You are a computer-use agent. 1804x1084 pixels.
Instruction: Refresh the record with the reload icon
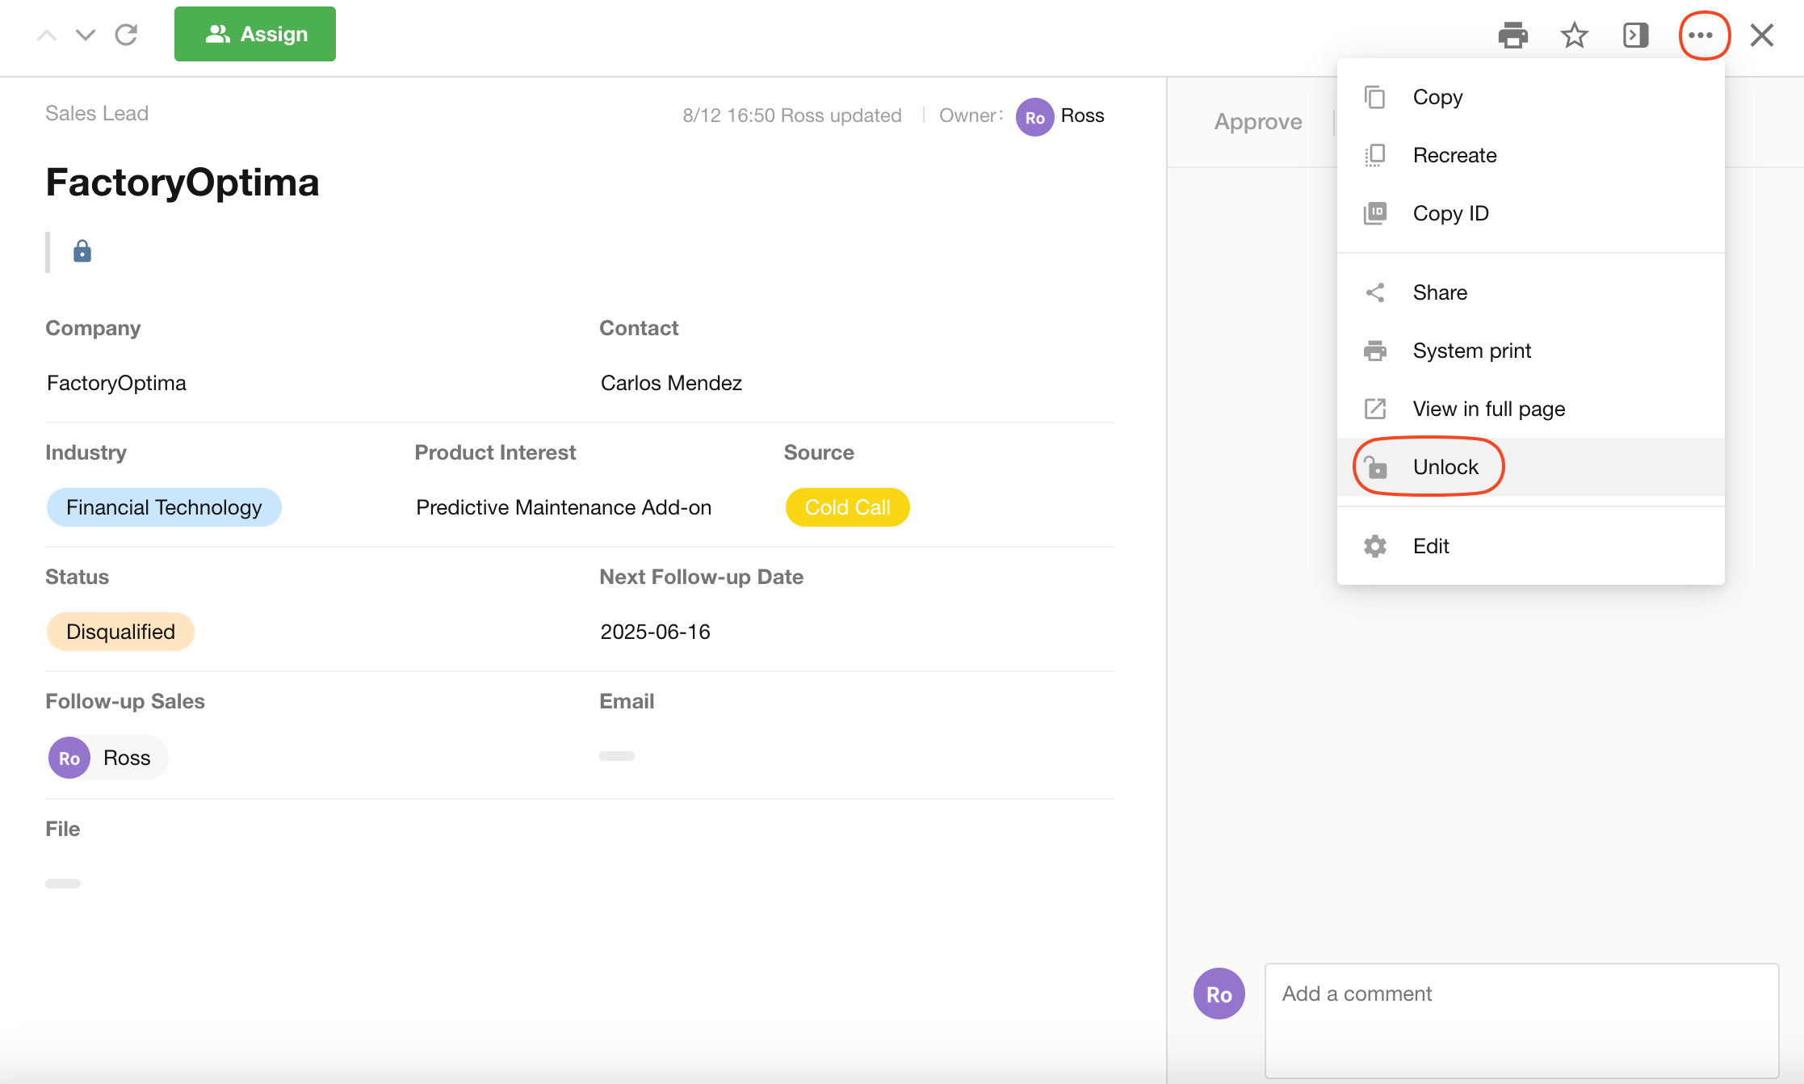pyautogui.click(x=126, y=35)
